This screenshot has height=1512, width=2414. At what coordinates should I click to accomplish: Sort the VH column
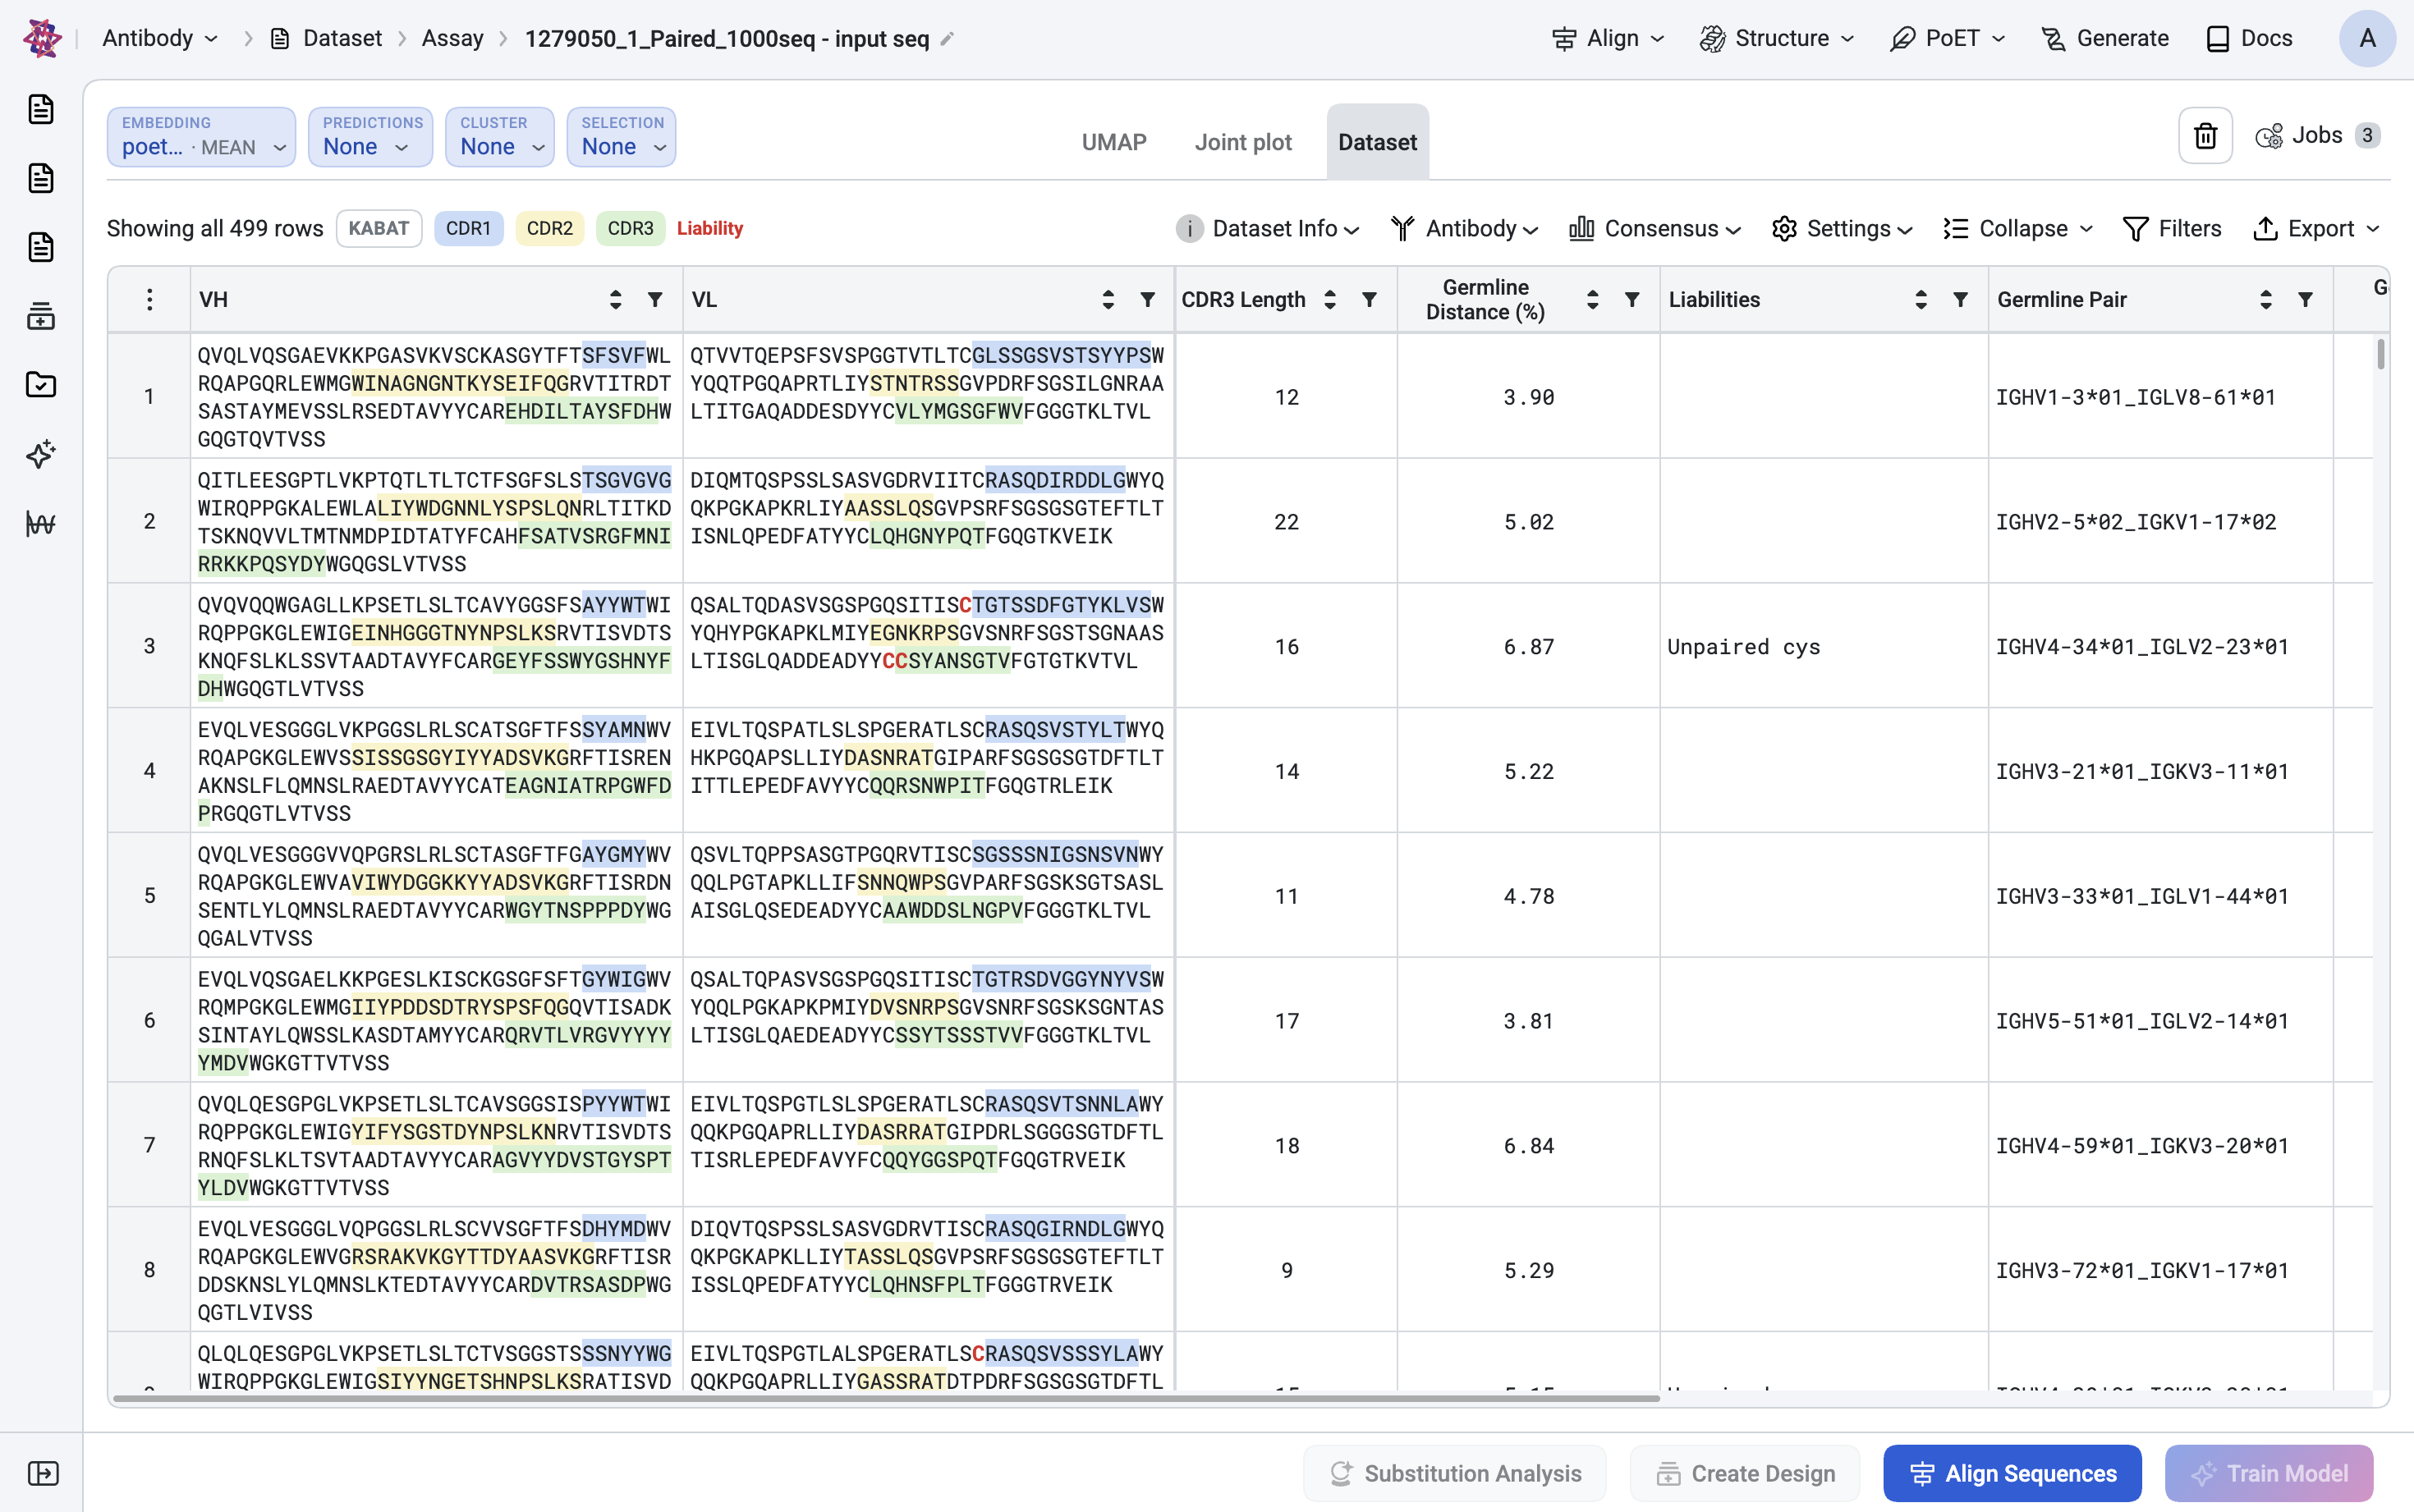615,299
